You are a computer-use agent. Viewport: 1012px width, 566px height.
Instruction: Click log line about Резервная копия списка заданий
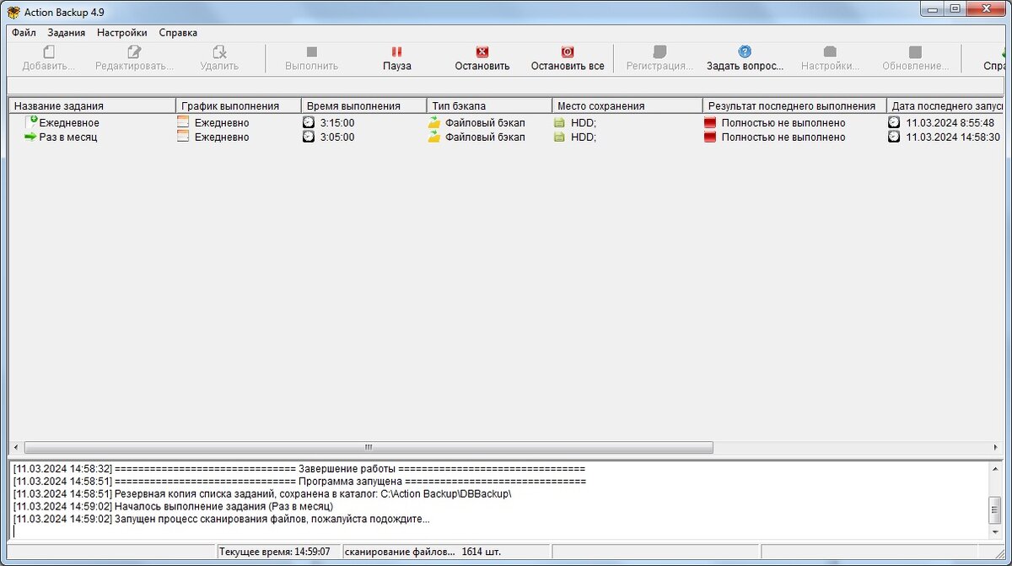(x=262, y=493)
